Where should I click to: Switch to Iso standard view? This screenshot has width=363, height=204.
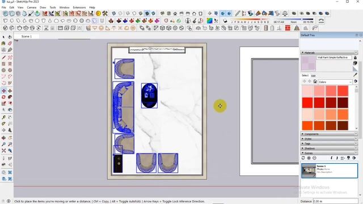[x=162, y=14]
